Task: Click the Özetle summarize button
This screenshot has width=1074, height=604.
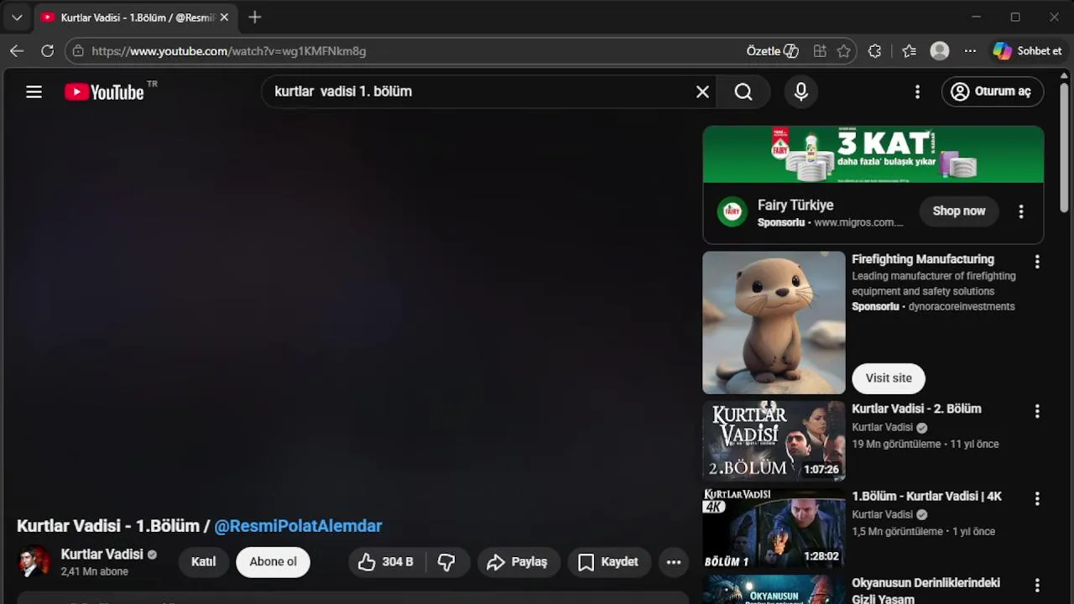Action: point(772,51)
